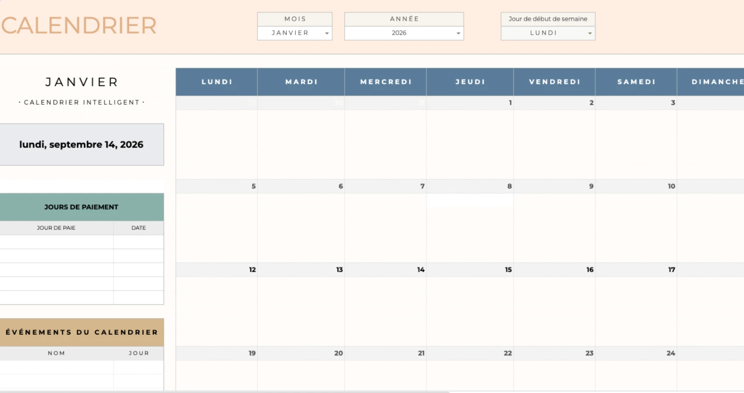Select day number 19 under LUNDI
744x393 pixels.
pyautogui.click(x=217, y=353)
